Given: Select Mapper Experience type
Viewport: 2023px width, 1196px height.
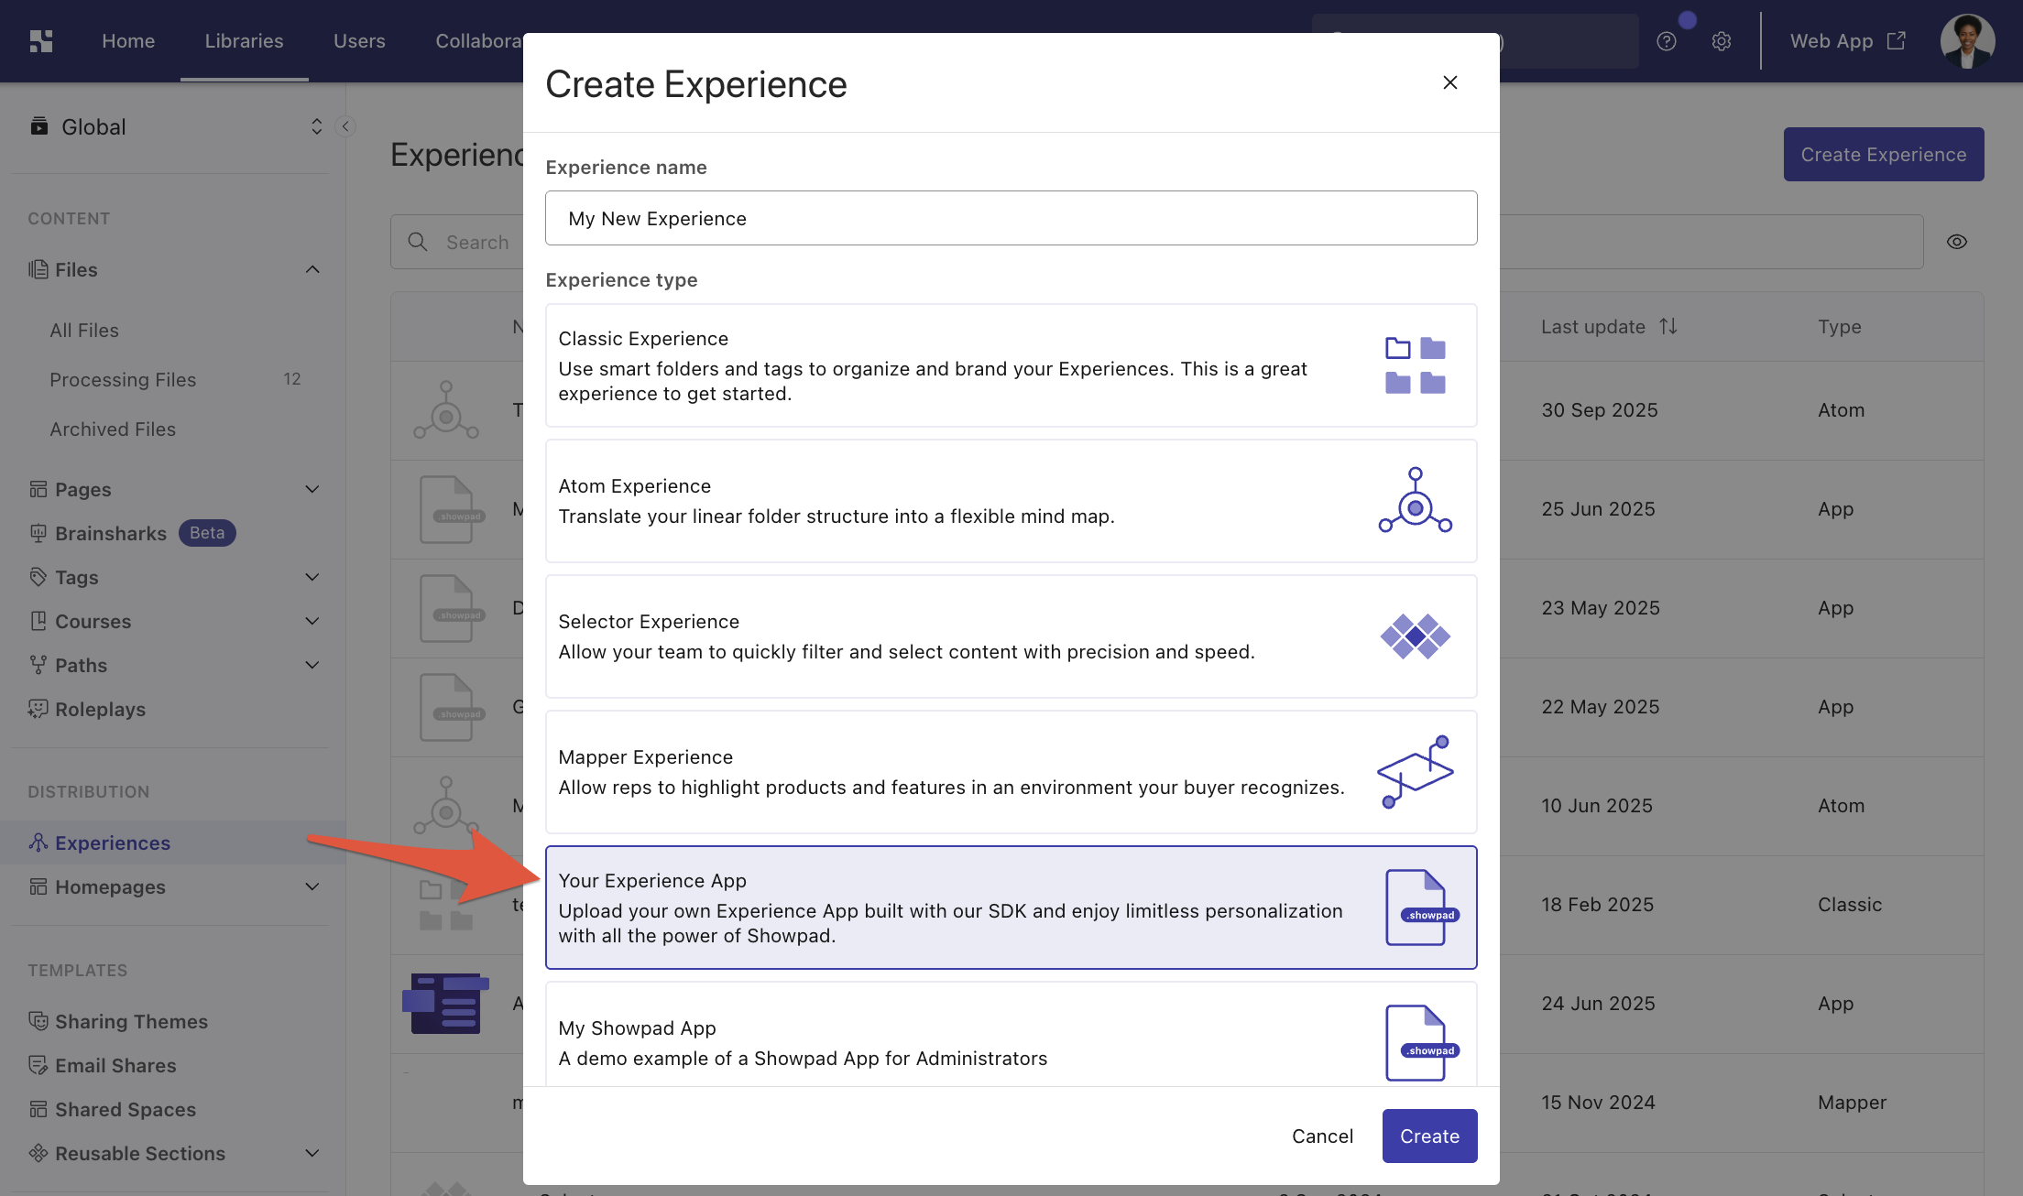Looking at the screenshot, I should [x=1011, y=772].
